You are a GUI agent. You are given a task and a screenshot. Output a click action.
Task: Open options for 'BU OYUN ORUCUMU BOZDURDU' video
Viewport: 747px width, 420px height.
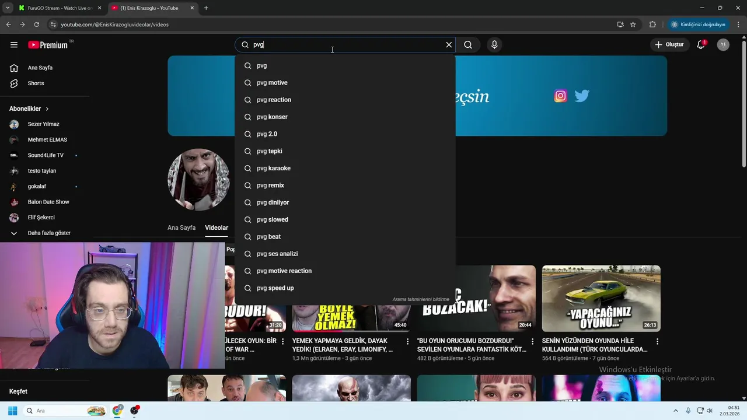click(532, 341)
